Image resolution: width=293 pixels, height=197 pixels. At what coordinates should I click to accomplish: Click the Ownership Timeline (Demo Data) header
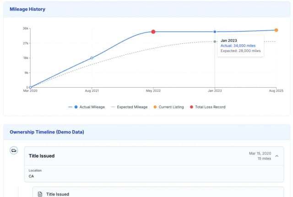tap(47, 132)
